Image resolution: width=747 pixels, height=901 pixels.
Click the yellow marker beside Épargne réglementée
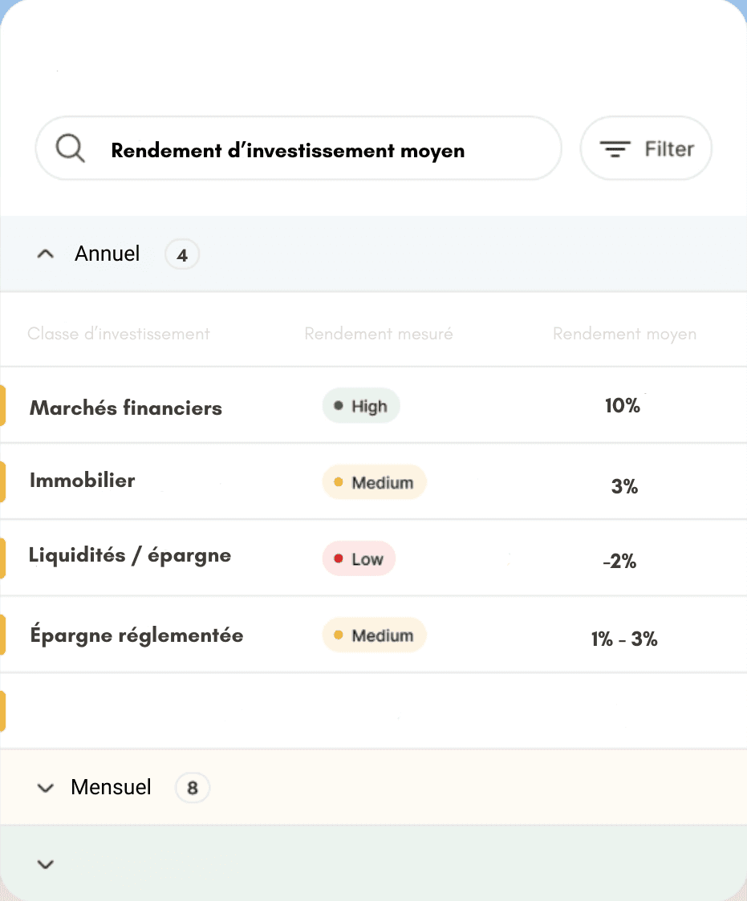(x=3, y=634)
